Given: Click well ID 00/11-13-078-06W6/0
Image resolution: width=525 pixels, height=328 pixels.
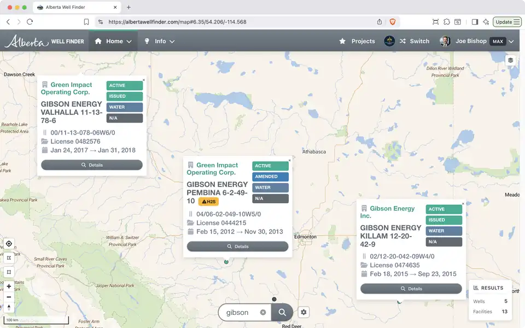Looking at the screenshot, I should pyautogui.click(x=83, y=132).
